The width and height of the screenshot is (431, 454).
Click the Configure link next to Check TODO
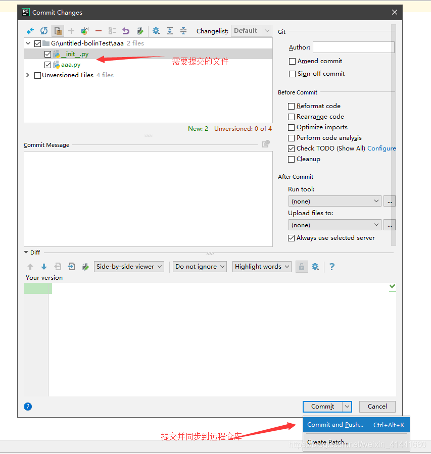pyautogui.click(x=381, y=148)
